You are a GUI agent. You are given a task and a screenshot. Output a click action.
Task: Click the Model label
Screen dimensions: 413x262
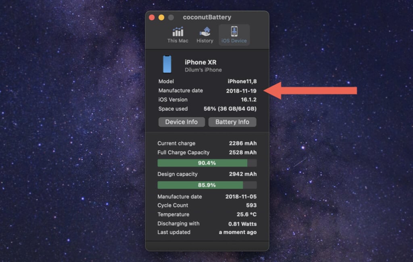pyautogui.click(x=166, y=82)
